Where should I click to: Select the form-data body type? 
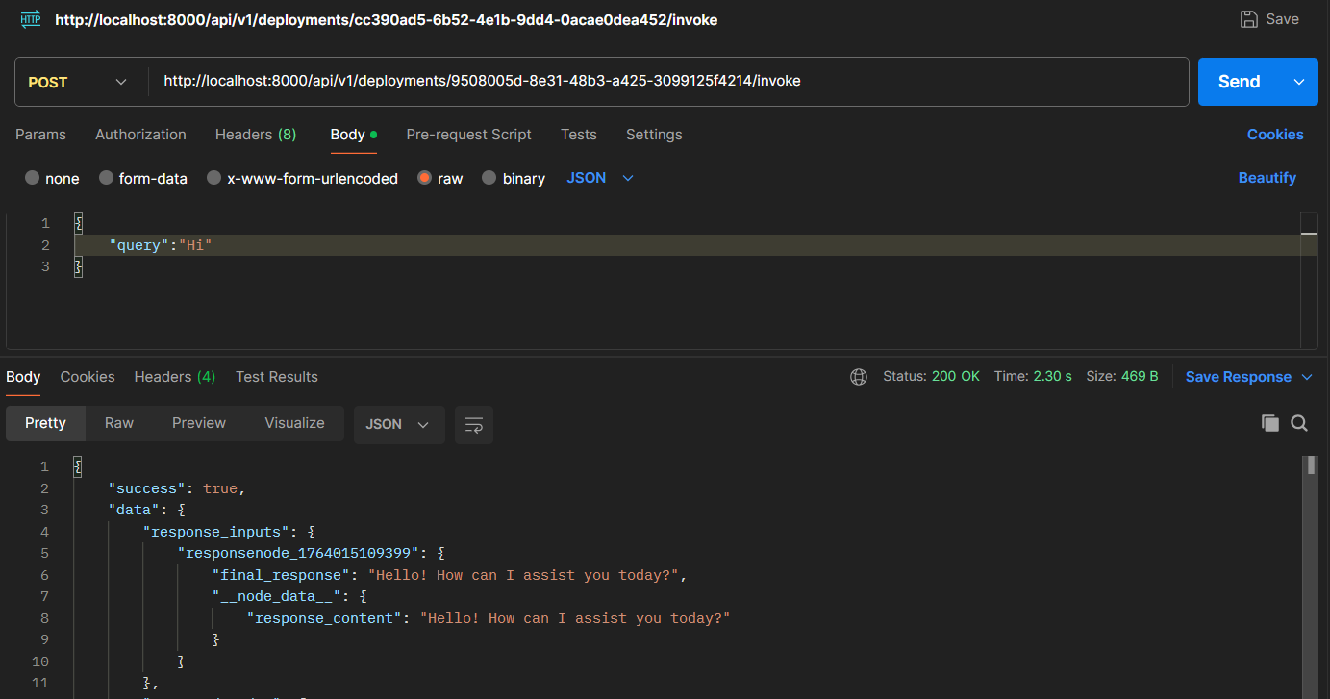[x=142, y=178]
